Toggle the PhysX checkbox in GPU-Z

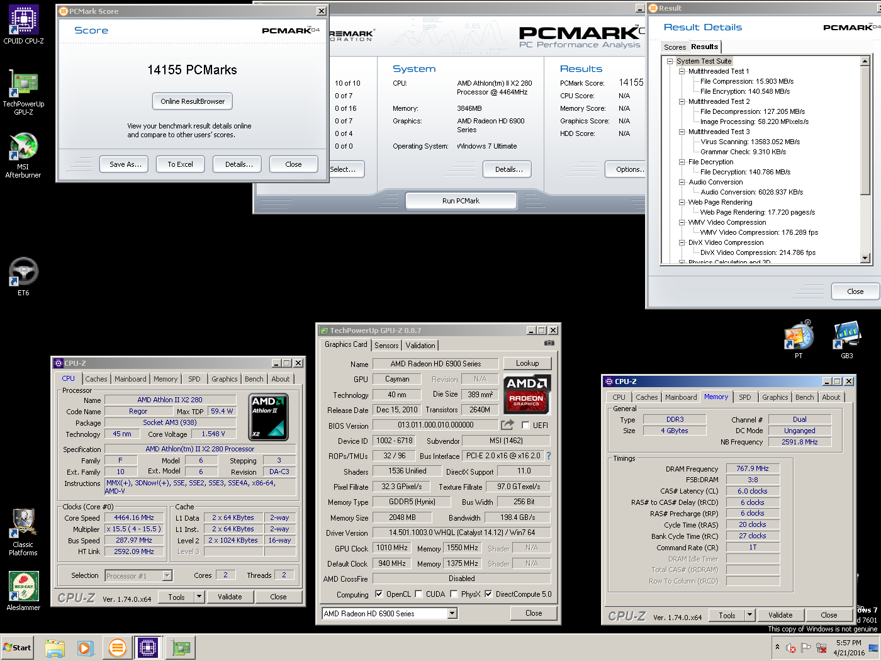tap(454, 594)
